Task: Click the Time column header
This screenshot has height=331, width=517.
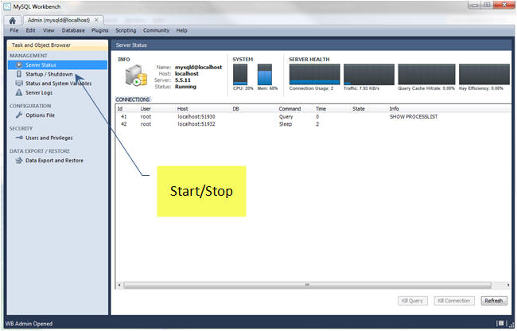Action: coord(321,108)
